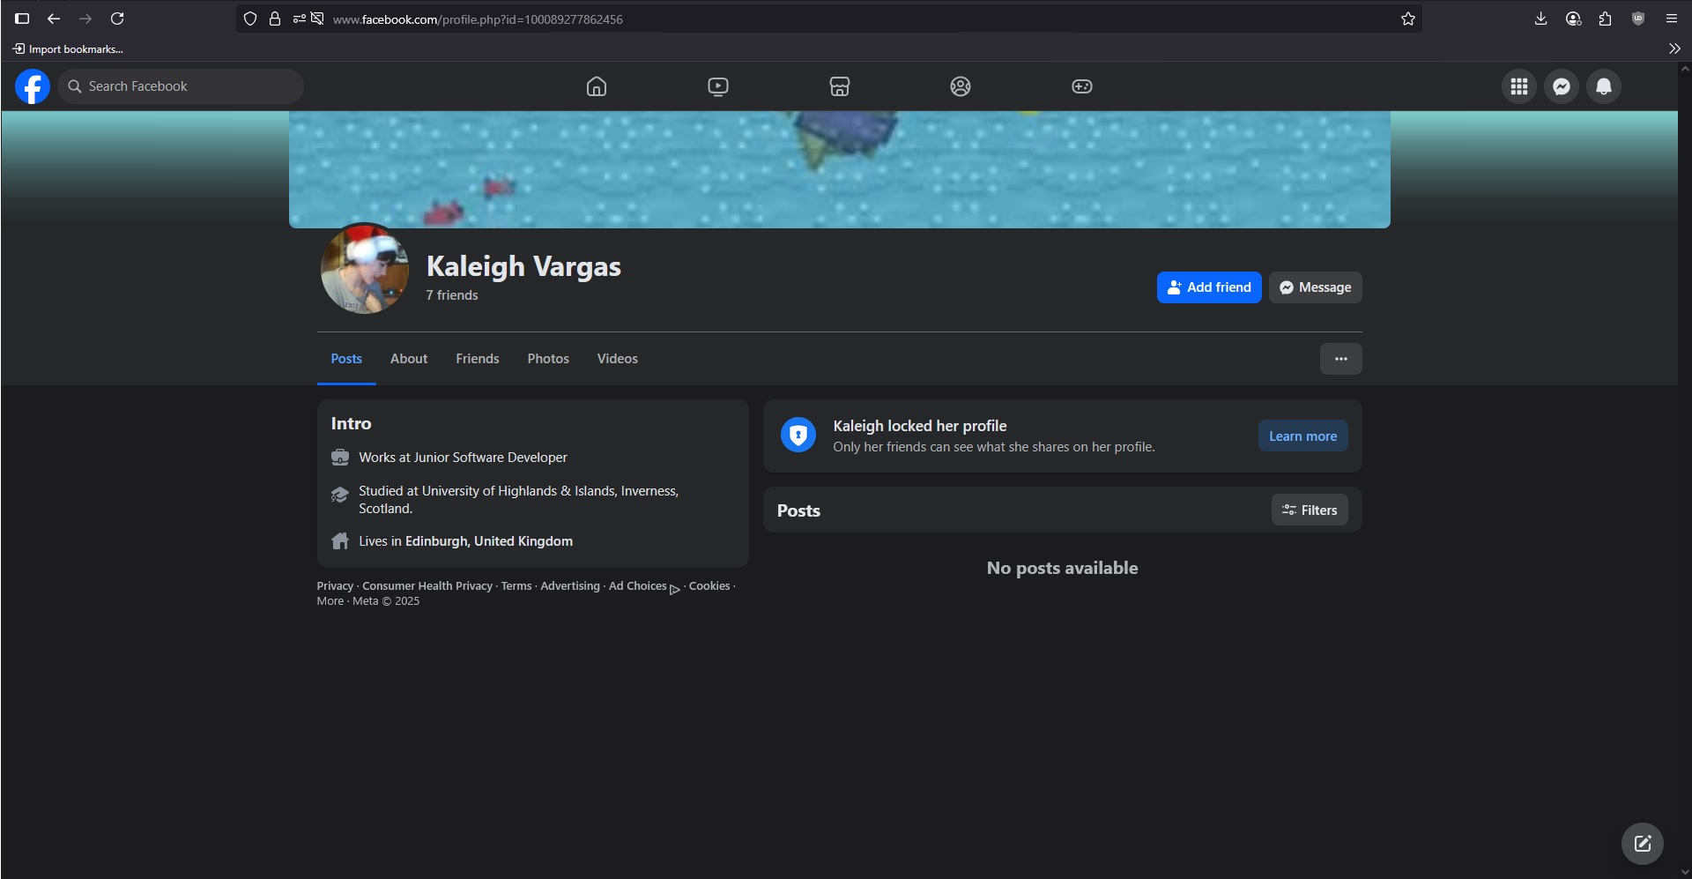The image size is (1692, 879).
Task: Open the Video (Watch) icon
Action: pos(718,86)
